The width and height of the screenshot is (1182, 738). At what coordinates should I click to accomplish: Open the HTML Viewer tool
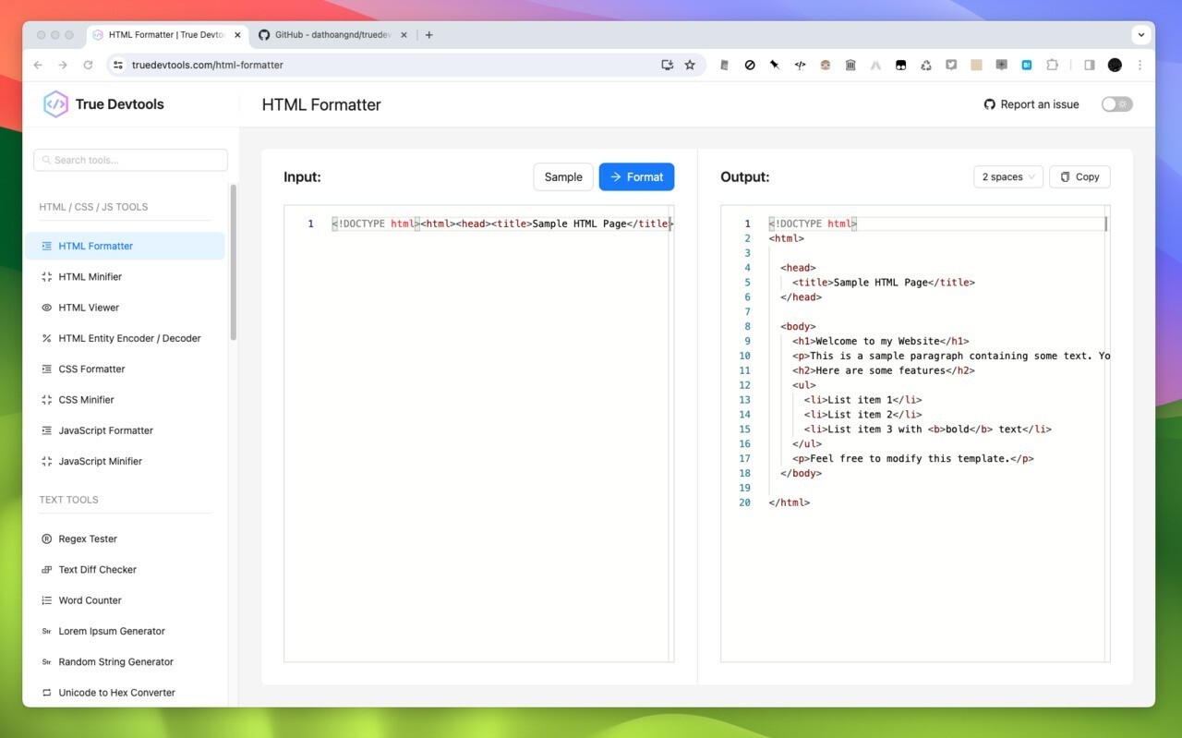(88, 307)
